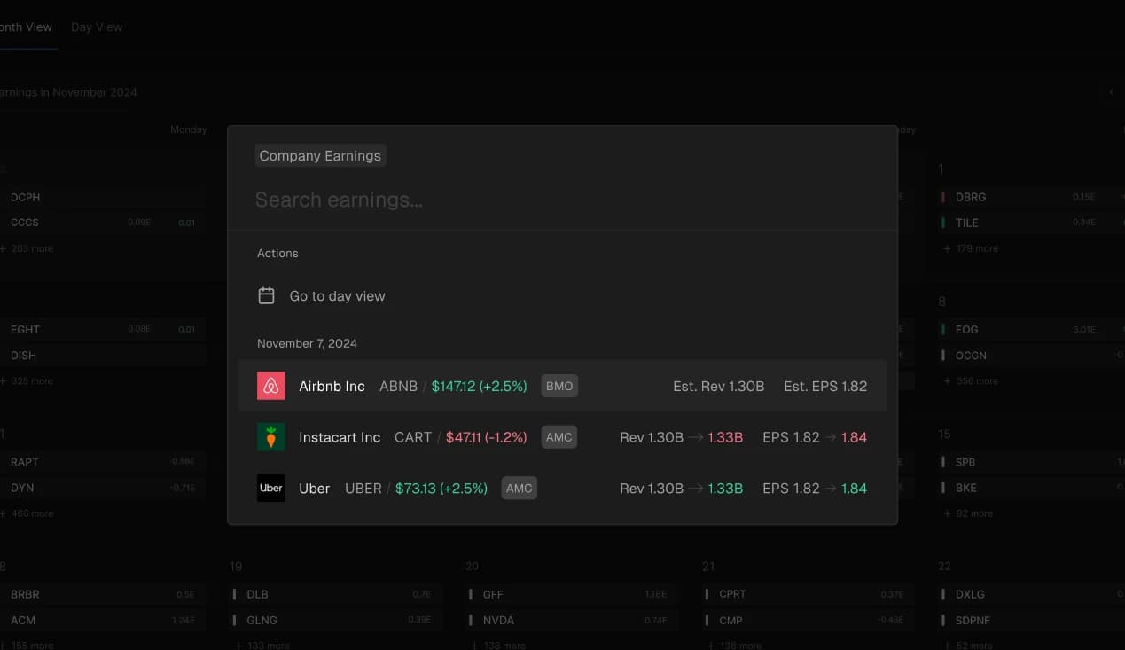Expand the 466 more earnings link
Screen dimensions: 1125x650
pos(27,513)
